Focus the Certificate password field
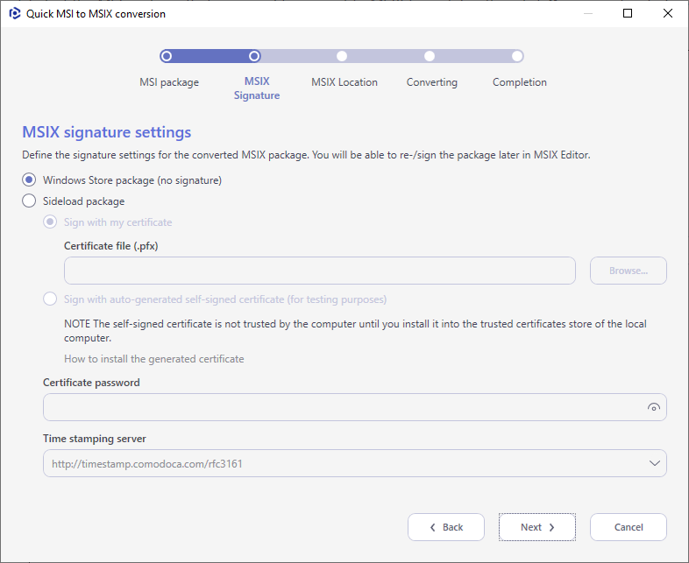The image size is (689, 563). 355,407
